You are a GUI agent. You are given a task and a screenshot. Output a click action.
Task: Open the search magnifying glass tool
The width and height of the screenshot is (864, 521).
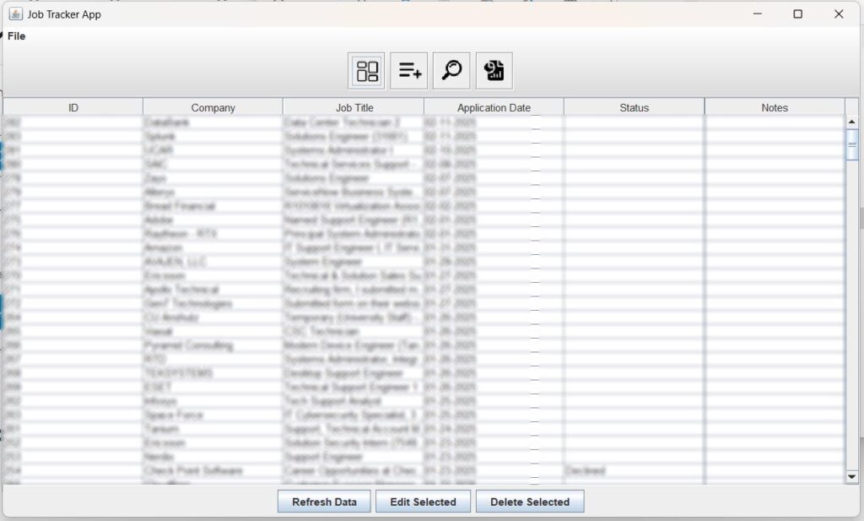tap(452, 71)
